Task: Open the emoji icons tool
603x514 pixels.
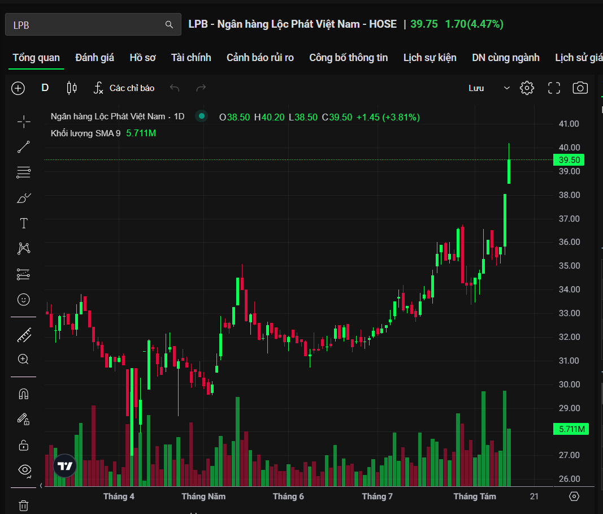Action: point(24,299)
